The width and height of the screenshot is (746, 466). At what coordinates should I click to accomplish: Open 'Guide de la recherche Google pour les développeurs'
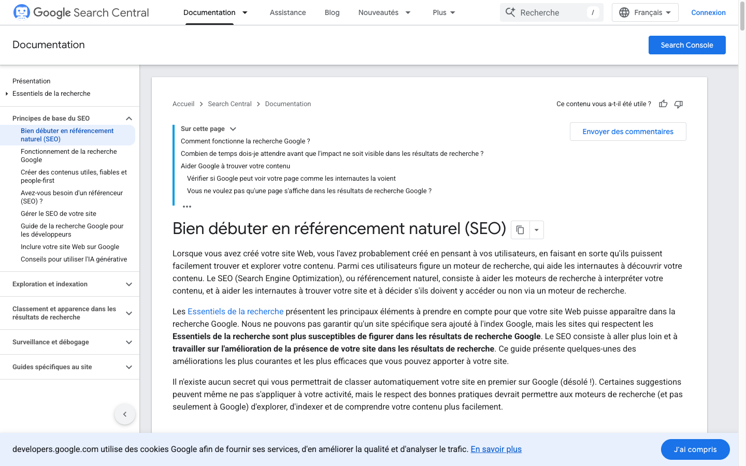[72, 230]
